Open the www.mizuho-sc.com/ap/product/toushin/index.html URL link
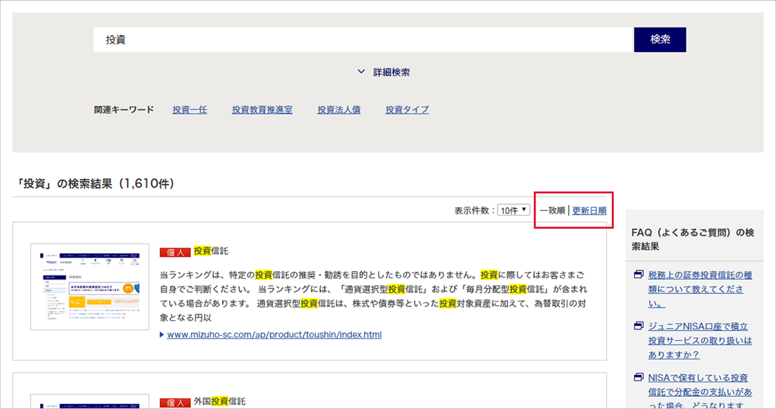The height and width of the screenshot is (409, 776). pyautogui.click(x=274, y=334)
